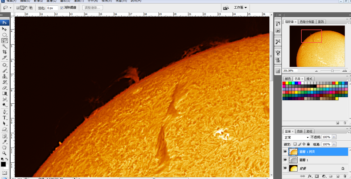Select the Crop tool
Viewport: 351px width, 179px height.
(x=4, y=52)
